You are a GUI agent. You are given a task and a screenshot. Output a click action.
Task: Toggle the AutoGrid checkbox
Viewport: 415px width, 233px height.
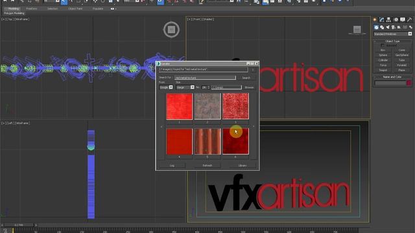[x=382, y=45]
